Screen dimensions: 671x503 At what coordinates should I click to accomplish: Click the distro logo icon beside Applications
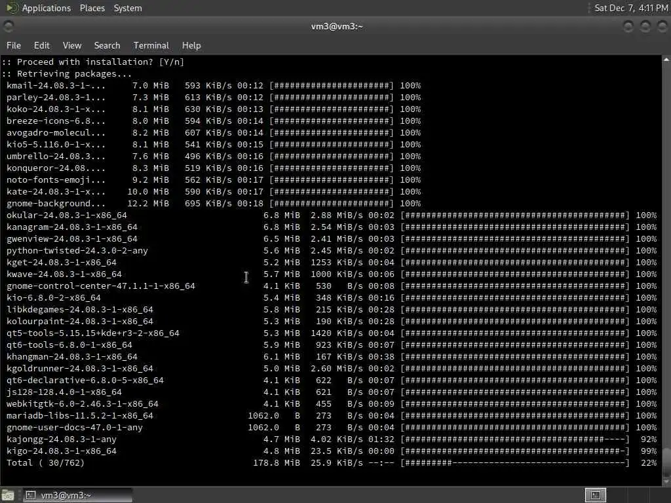(12, 8)
